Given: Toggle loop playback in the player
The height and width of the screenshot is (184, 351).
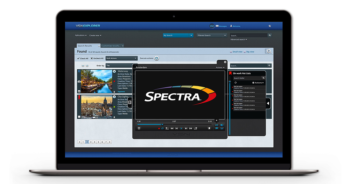Looking at the screenshot, I should (x=162, y=129).
